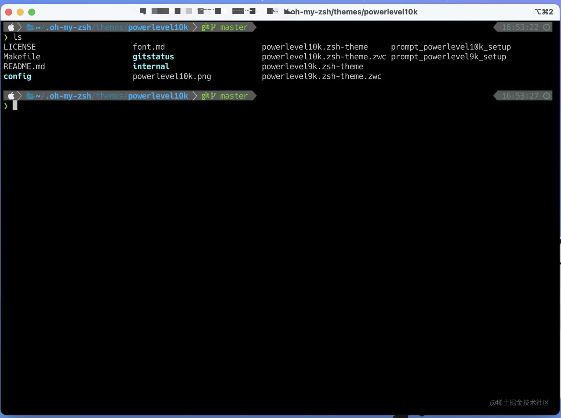Click the powerlevel10k.zsh-theme.zwc file name

coord(324,57)
